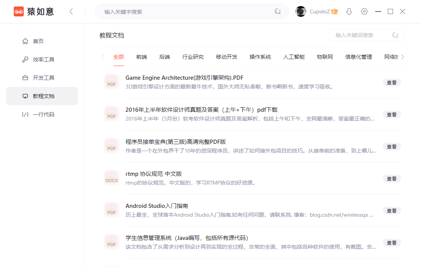Open the download manager arrow icon
The height and width of the screenshot is (267, 421).
click(x=349, y=11)
